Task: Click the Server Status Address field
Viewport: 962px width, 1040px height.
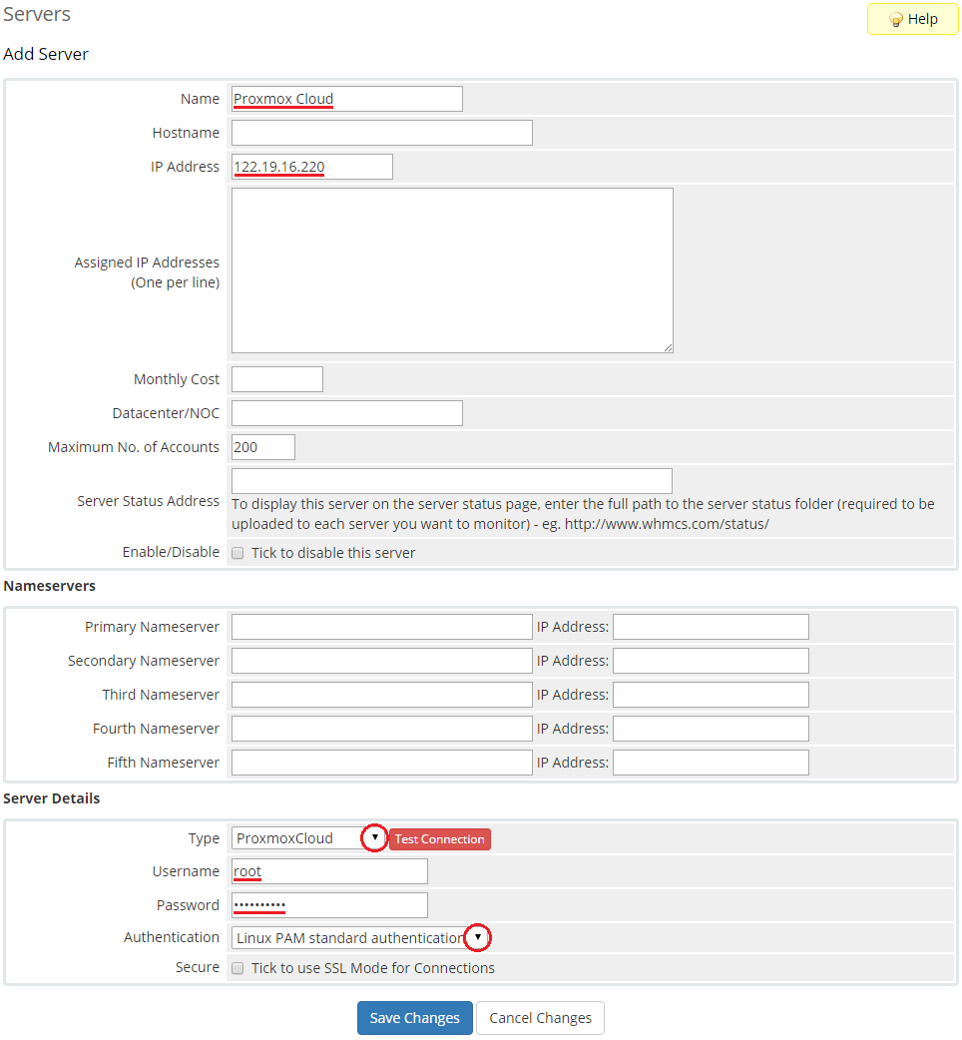Action: click(x=451, y=481)
